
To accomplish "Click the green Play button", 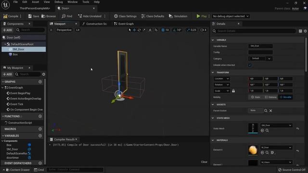I will click(202, 16).
